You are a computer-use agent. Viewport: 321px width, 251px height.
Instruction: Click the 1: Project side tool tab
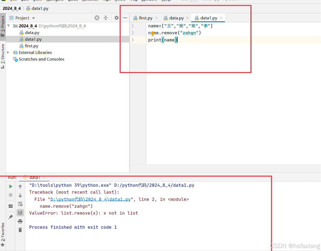click(3, 26)
